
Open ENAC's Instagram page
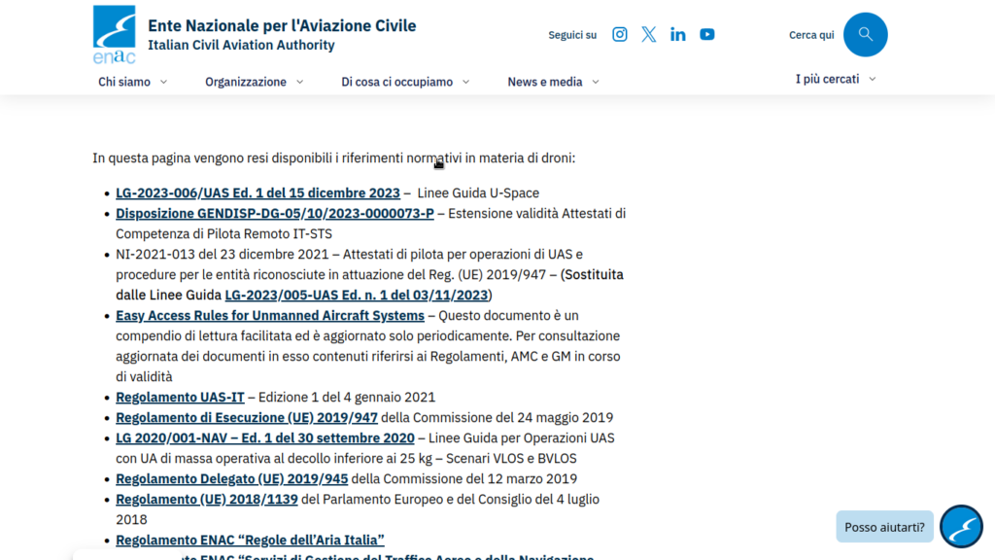pyautogui.click(x=619, y=34)
